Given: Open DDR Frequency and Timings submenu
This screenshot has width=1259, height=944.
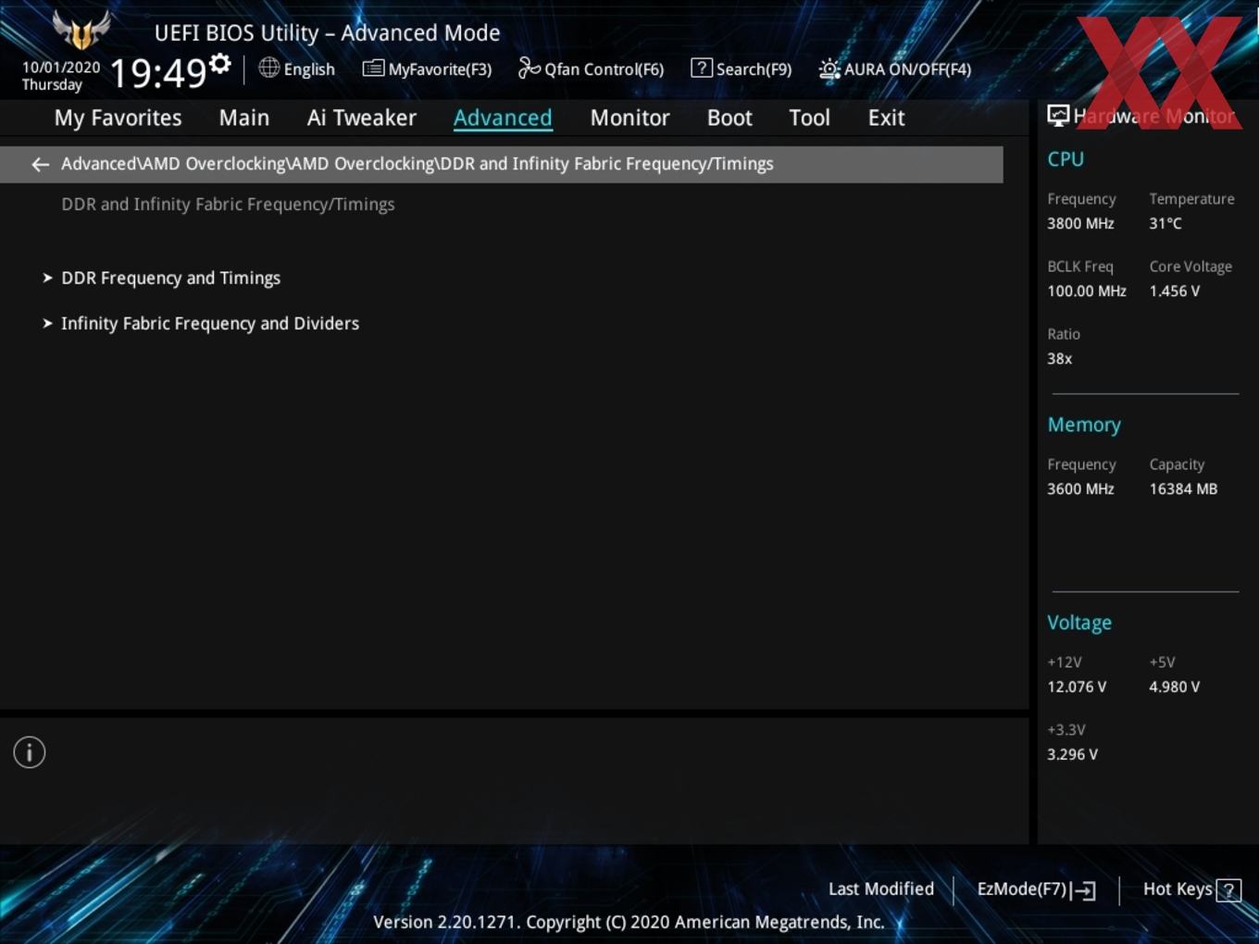Looking at the screenshot, I should tap(170, 278).
